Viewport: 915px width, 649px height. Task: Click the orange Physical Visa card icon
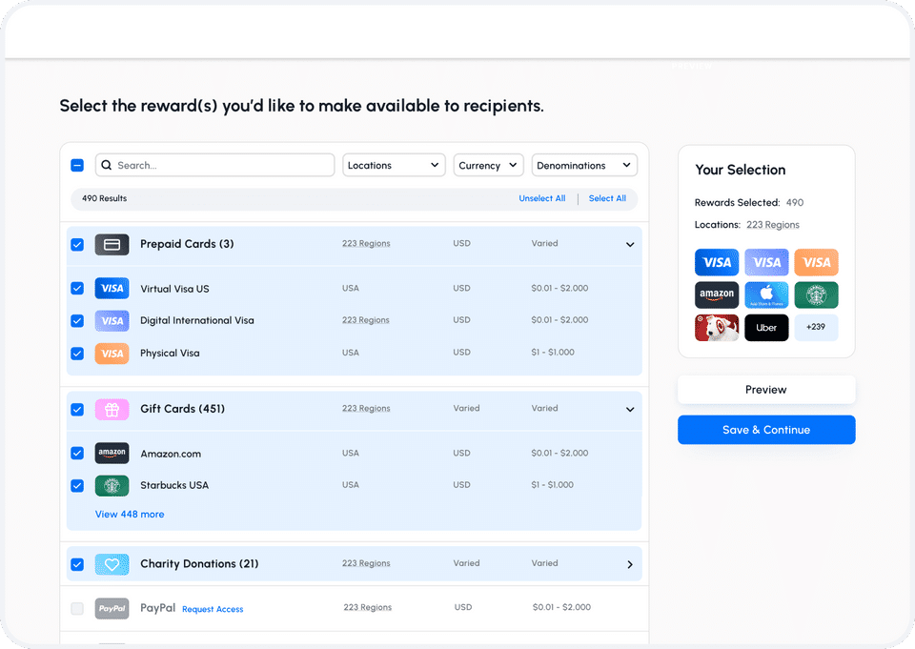(x=112, y=354)
